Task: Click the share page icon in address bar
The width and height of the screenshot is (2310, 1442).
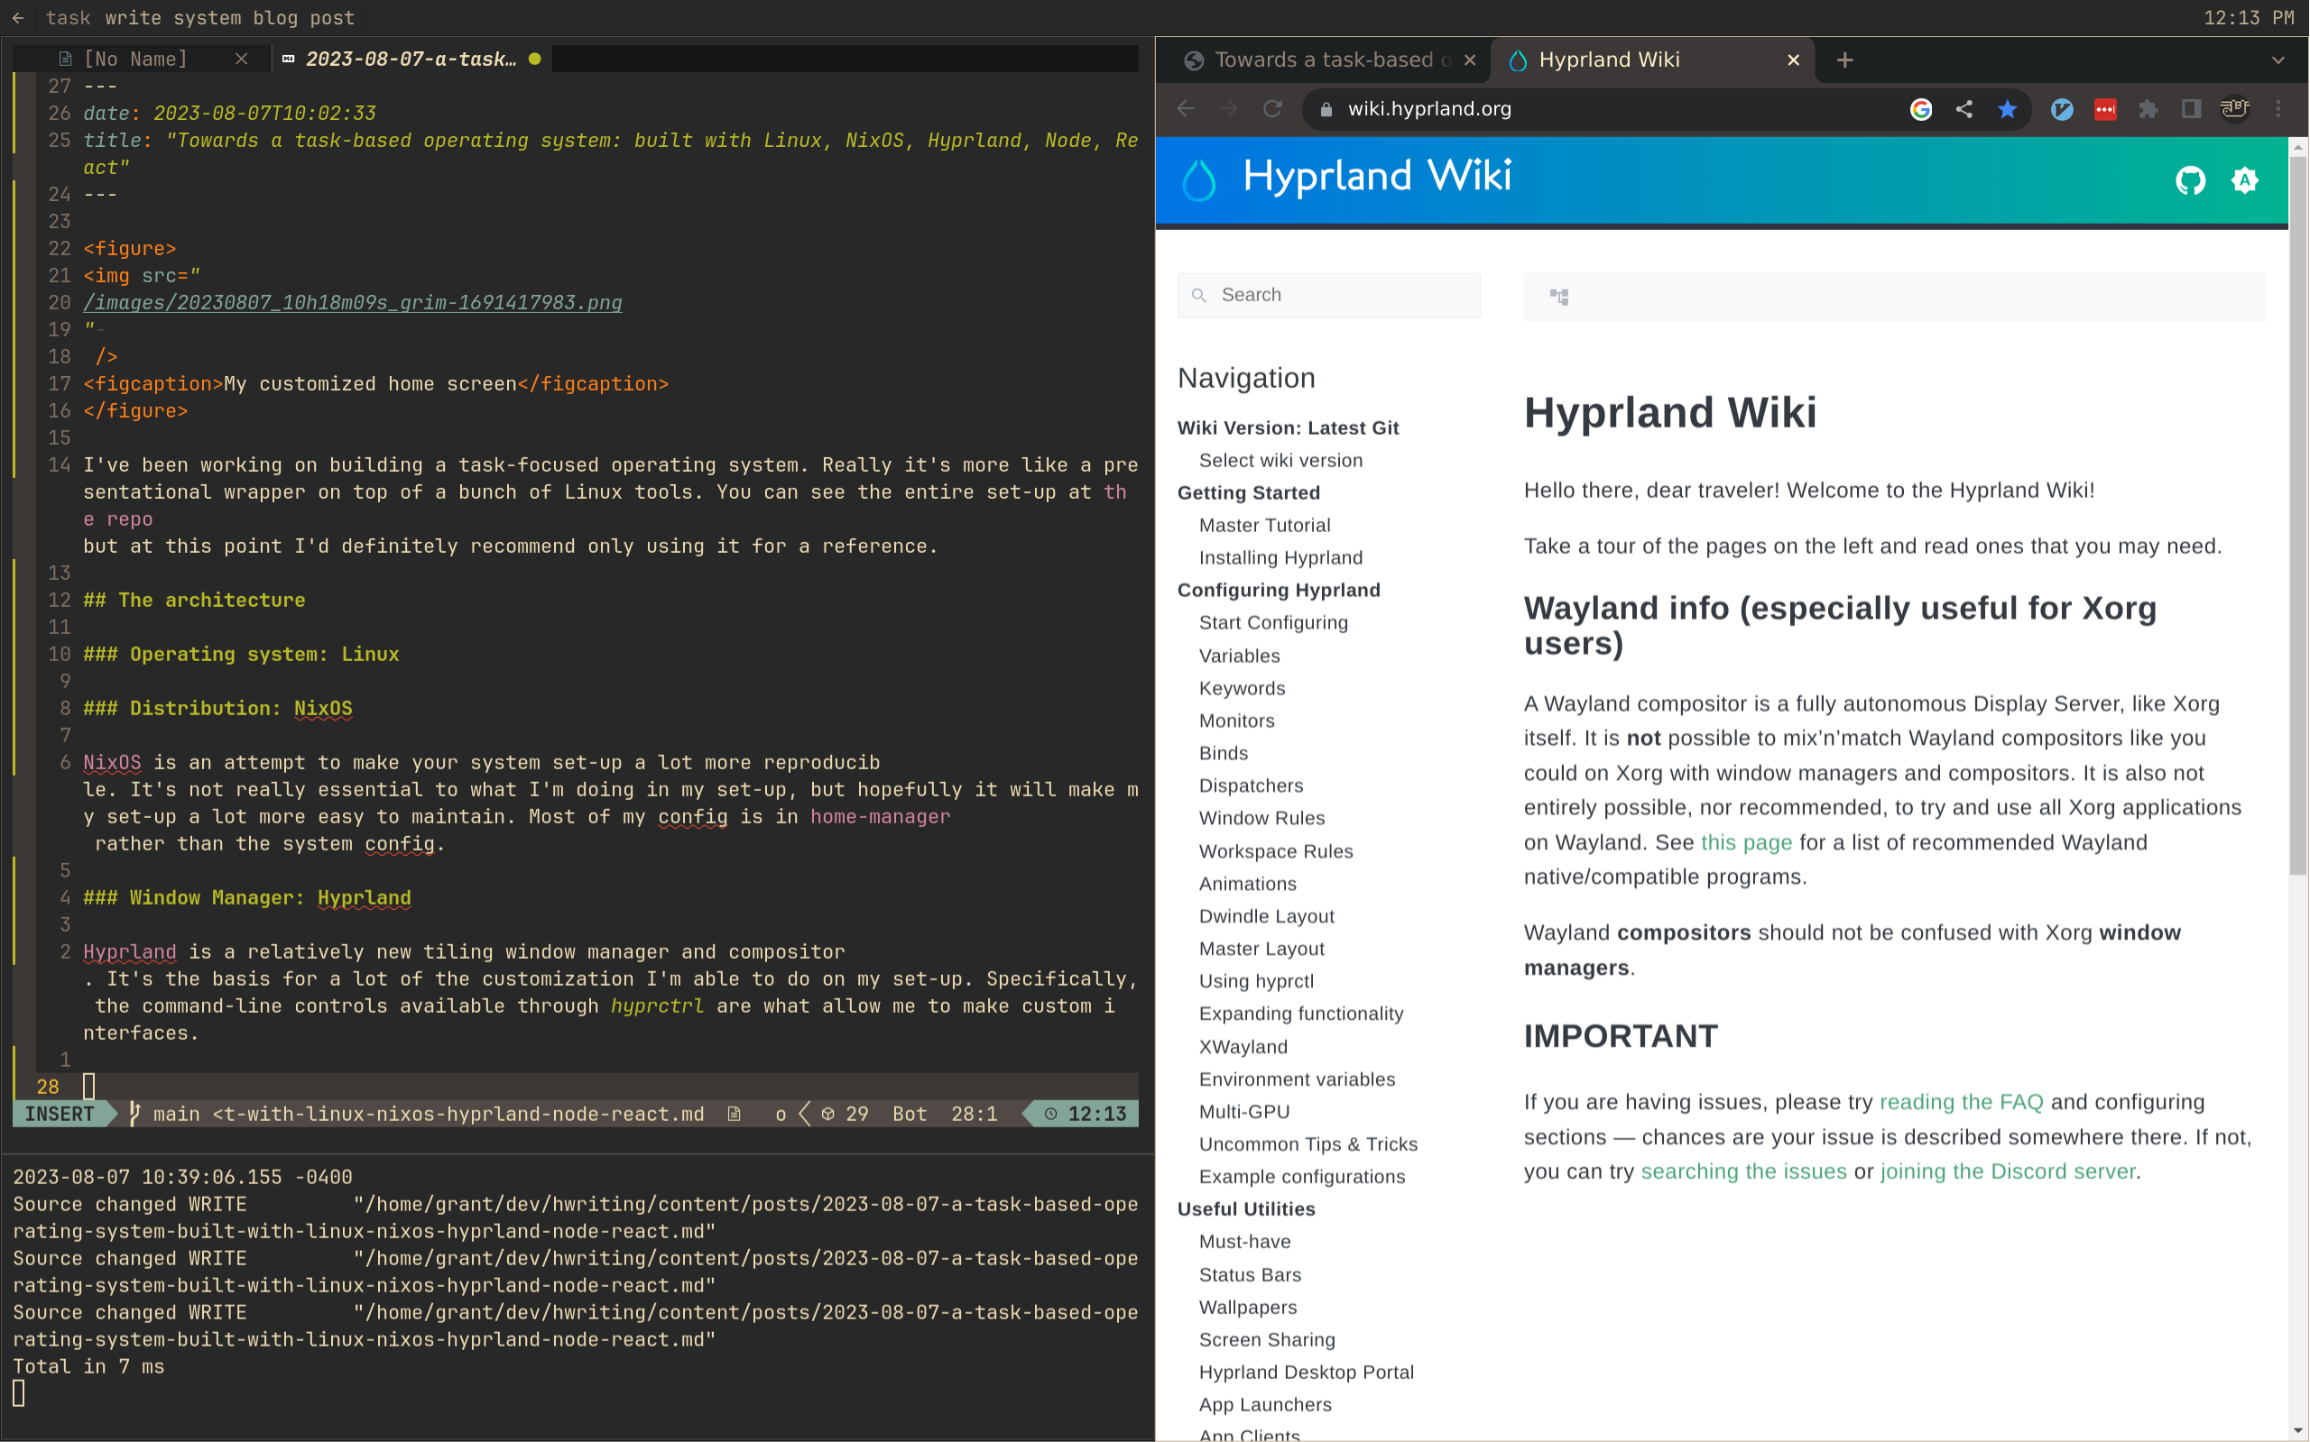Action: [x=1963, y=110]
